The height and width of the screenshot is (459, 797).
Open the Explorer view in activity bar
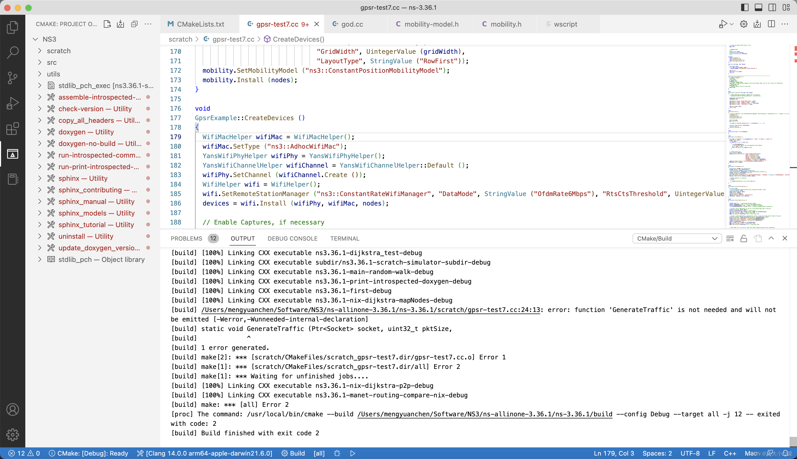pos(13,27)
